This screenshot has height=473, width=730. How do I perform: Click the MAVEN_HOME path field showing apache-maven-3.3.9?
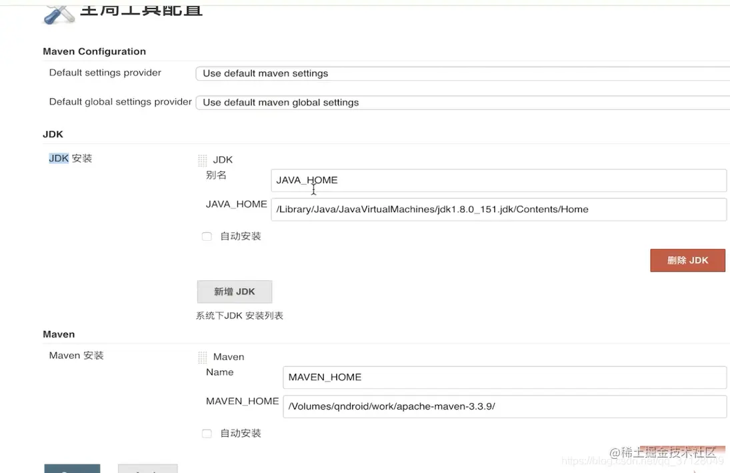(505, 406)
